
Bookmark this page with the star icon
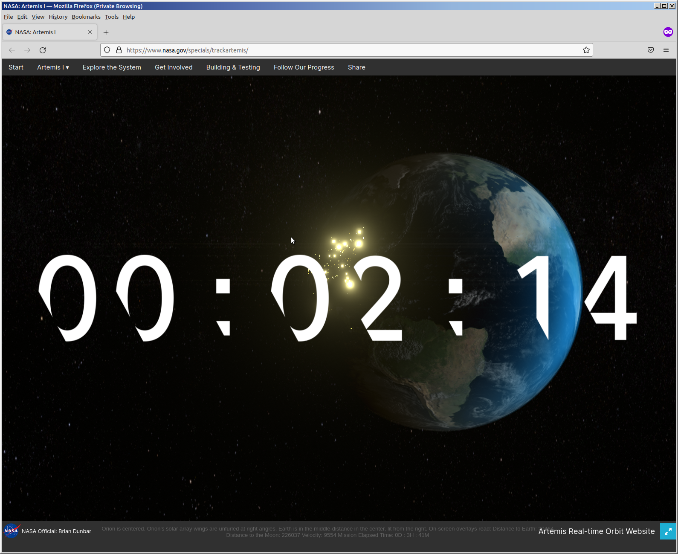click(x=586, y=50)
